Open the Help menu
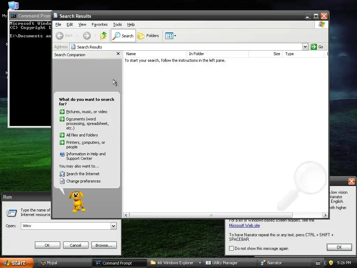The height and width of the screenshot is (268, 357). click(x=131, y=24)
